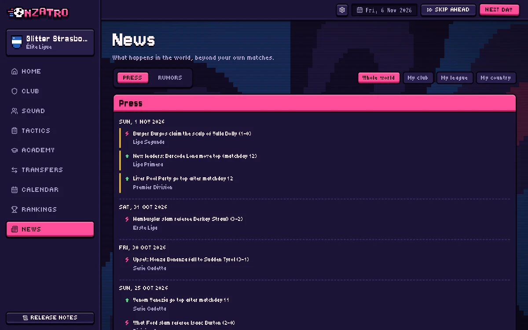Viewport: 528px width, 330px height.
Task: Go to Home in sidebar
Action: click(31, 71)
